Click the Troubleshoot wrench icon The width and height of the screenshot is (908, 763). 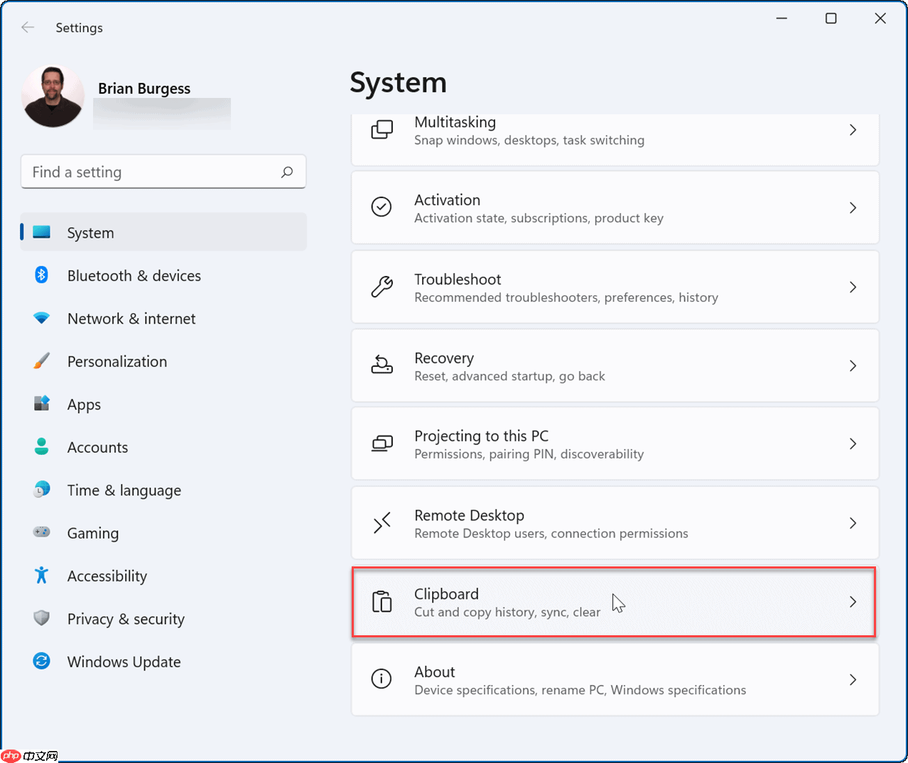[x=382, y=287]
